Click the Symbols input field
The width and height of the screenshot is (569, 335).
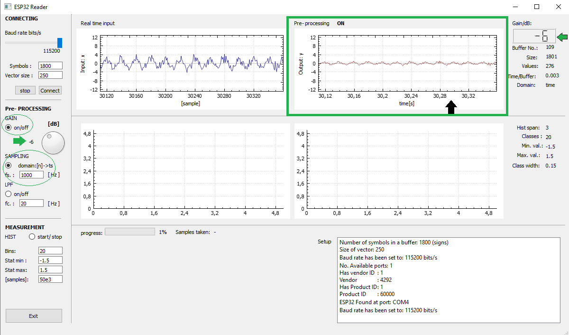point(51,66)
